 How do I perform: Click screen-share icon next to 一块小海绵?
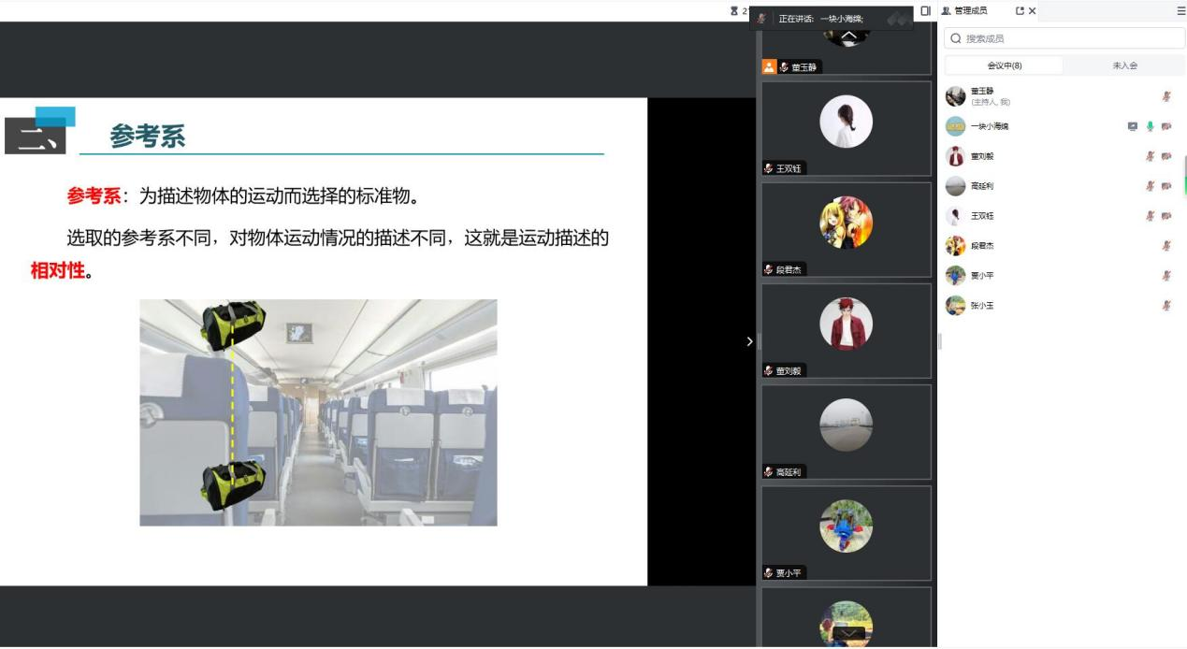coord(1133,126)
